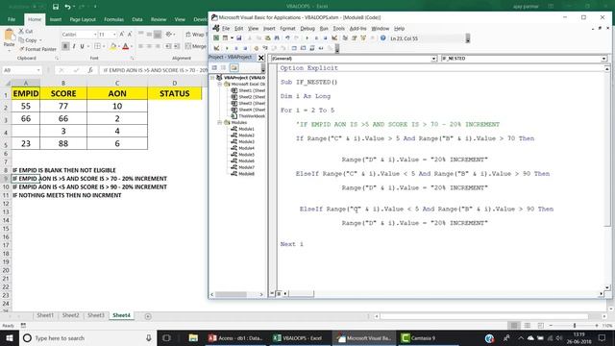615x346 pixels.
Task: Click the Windows taskbar search box
Action: click(x=87, y=337)
